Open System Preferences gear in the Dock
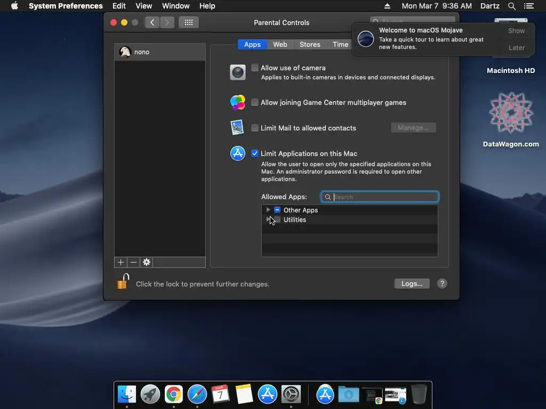Viewport: 546px width, 409px height. point(291,395)
